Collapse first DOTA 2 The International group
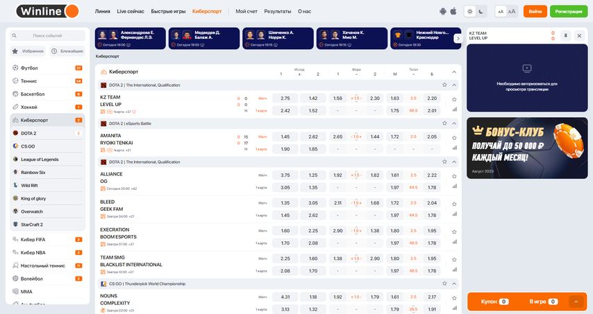593x314 pixels. (x=454, y=85)
